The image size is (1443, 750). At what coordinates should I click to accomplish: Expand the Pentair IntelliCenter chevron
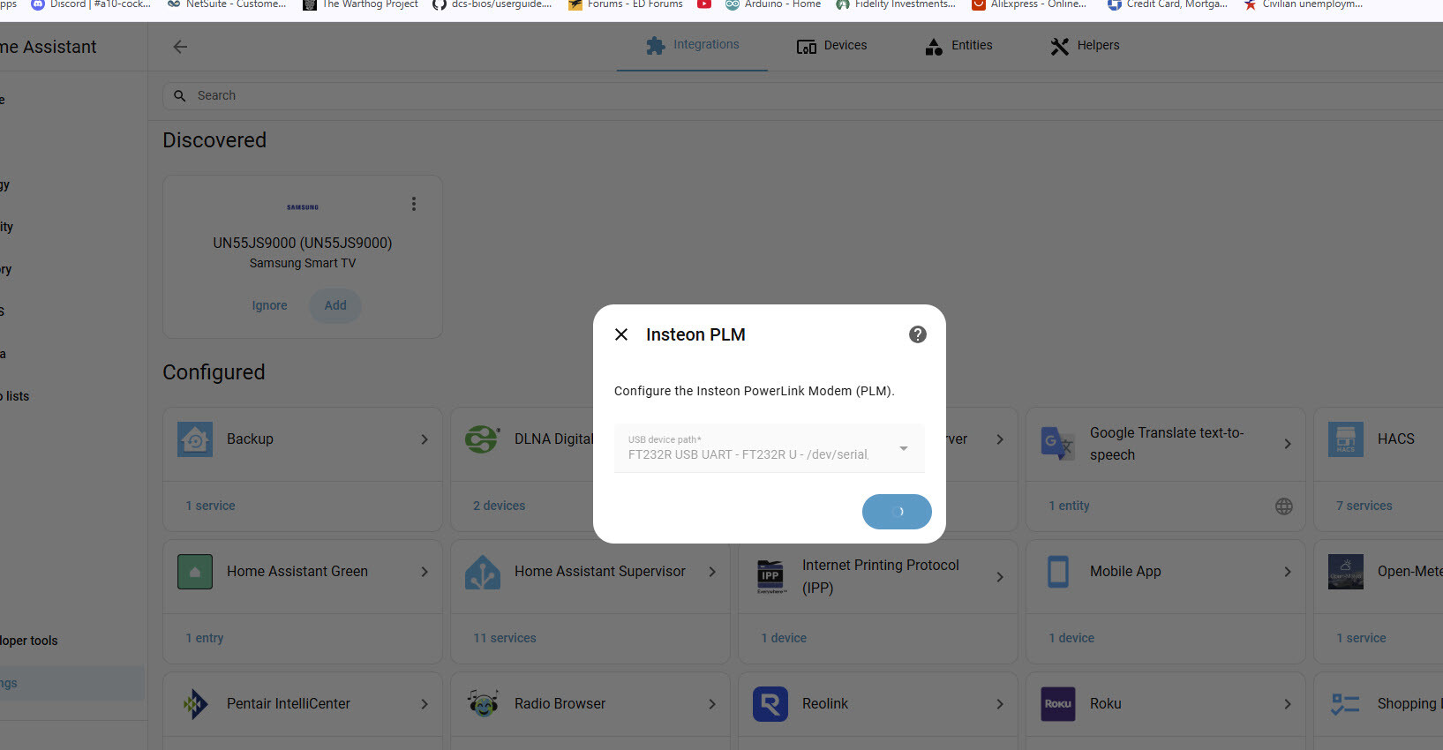(425, 704)
